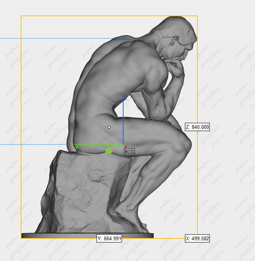Select the green y axis letter
The image size is (255, 261).
(x=76, y=147)
